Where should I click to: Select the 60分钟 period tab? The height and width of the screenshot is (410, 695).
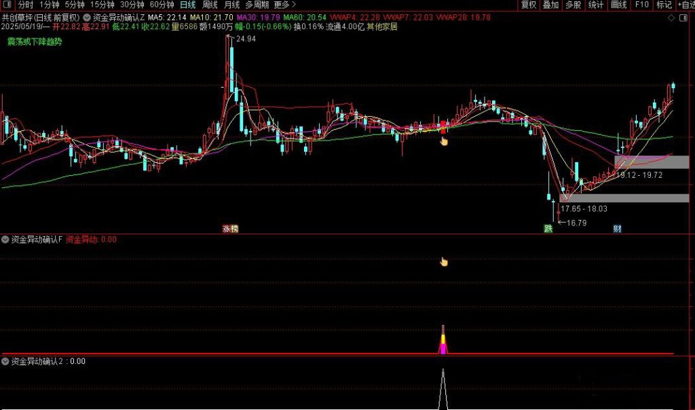(162, 5)
